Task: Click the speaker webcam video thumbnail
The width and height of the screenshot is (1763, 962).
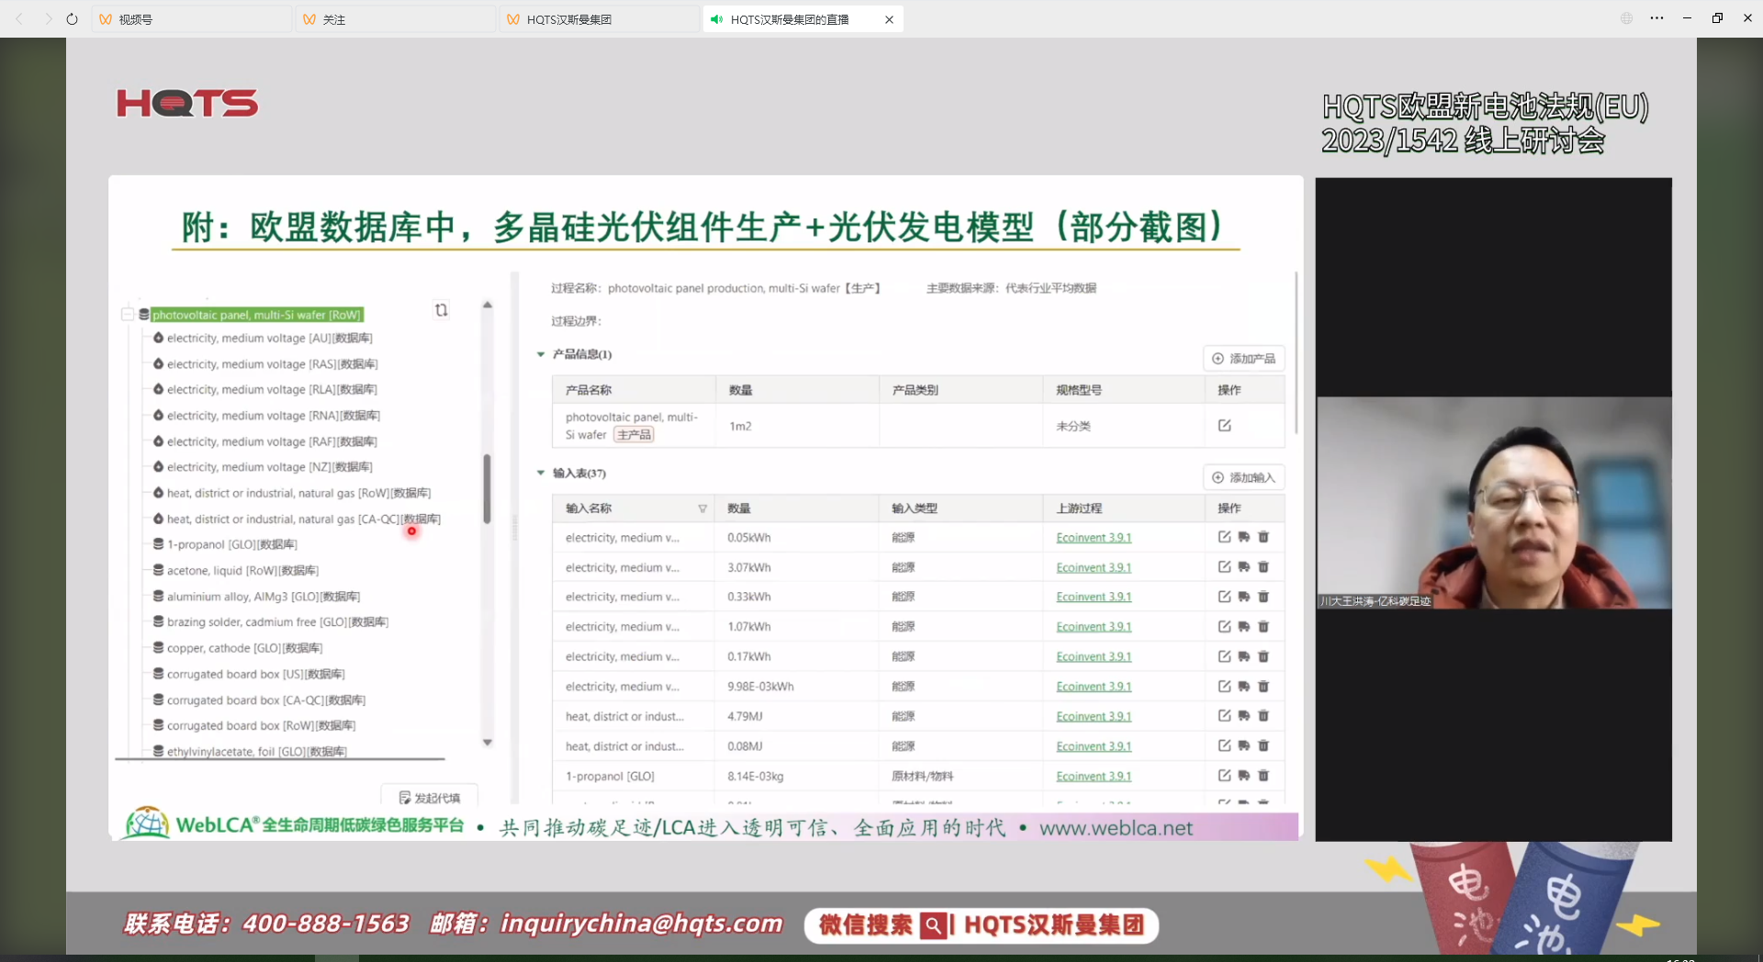Action: (x=1494, y=503)
